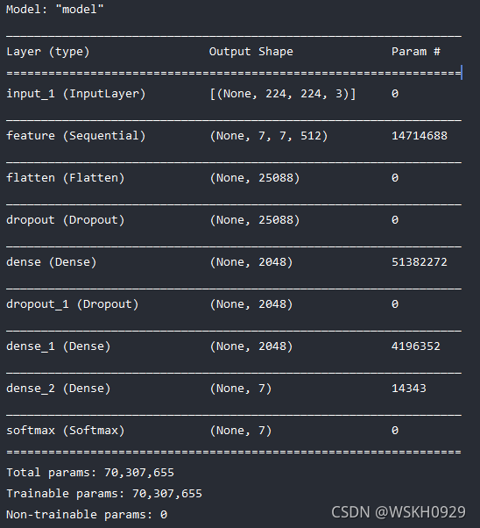Image resolution: width=480 pixels, height=528 pixels.
Task: Click the dropout_1 row's param value 0
Action: click(x=395, y=304)
